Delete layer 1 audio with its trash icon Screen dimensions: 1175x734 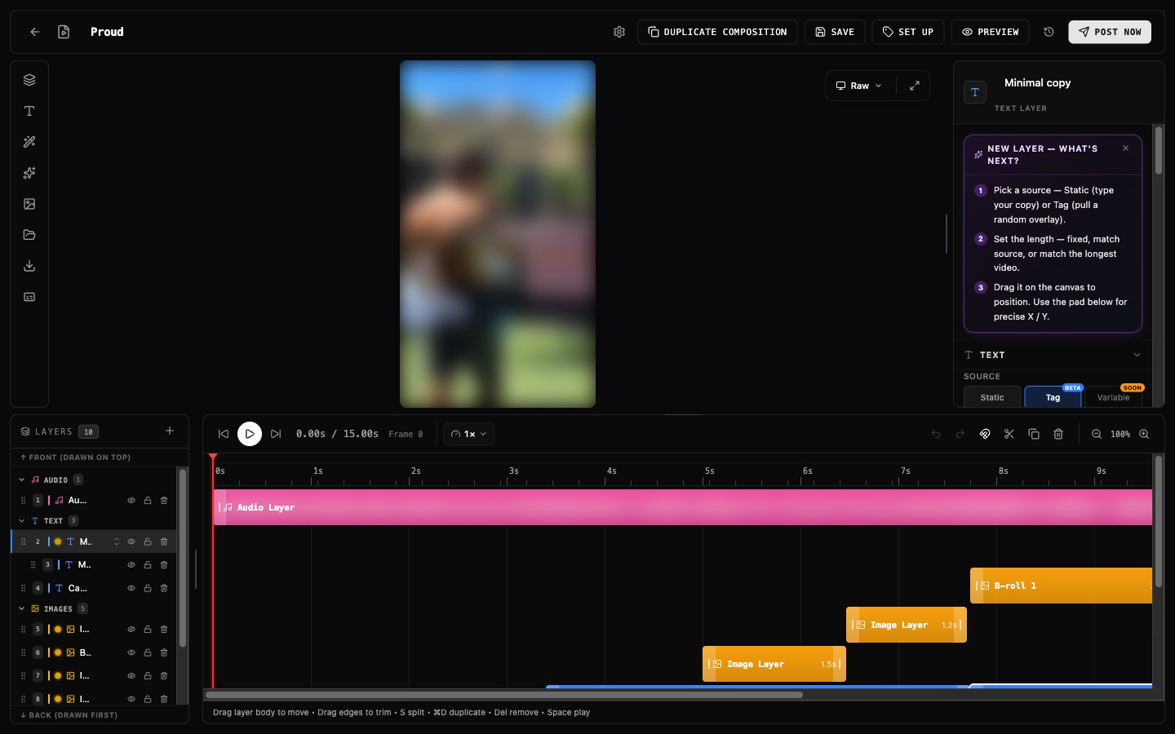coord(164,501)
